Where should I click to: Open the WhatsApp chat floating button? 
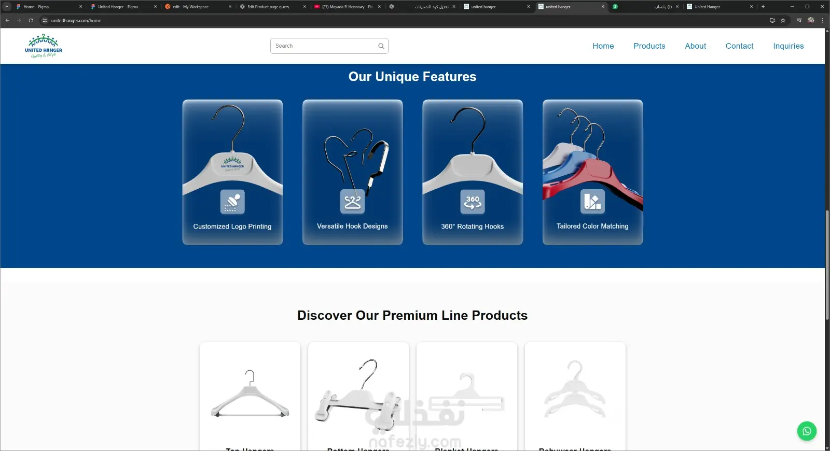point(807,431)
